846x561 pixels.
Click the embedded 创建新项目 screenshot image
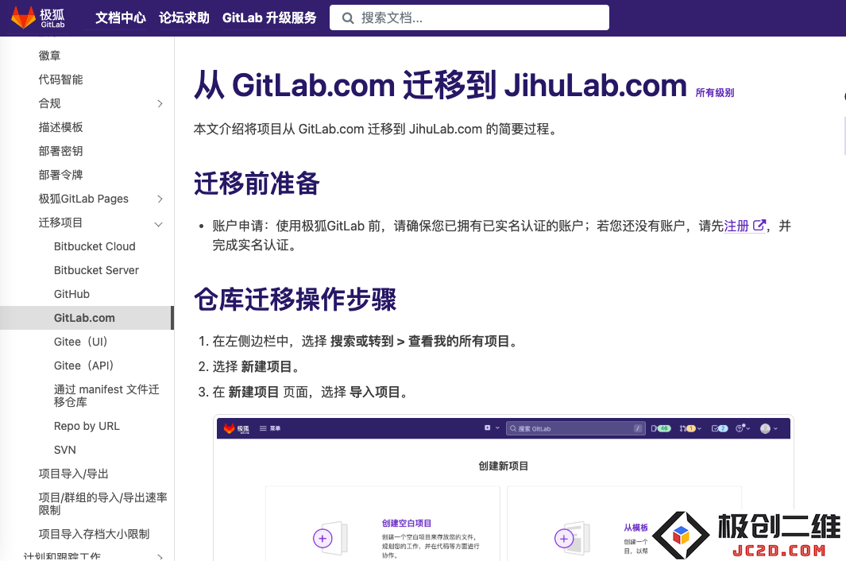pyautogui.click(x=504, y=488)
